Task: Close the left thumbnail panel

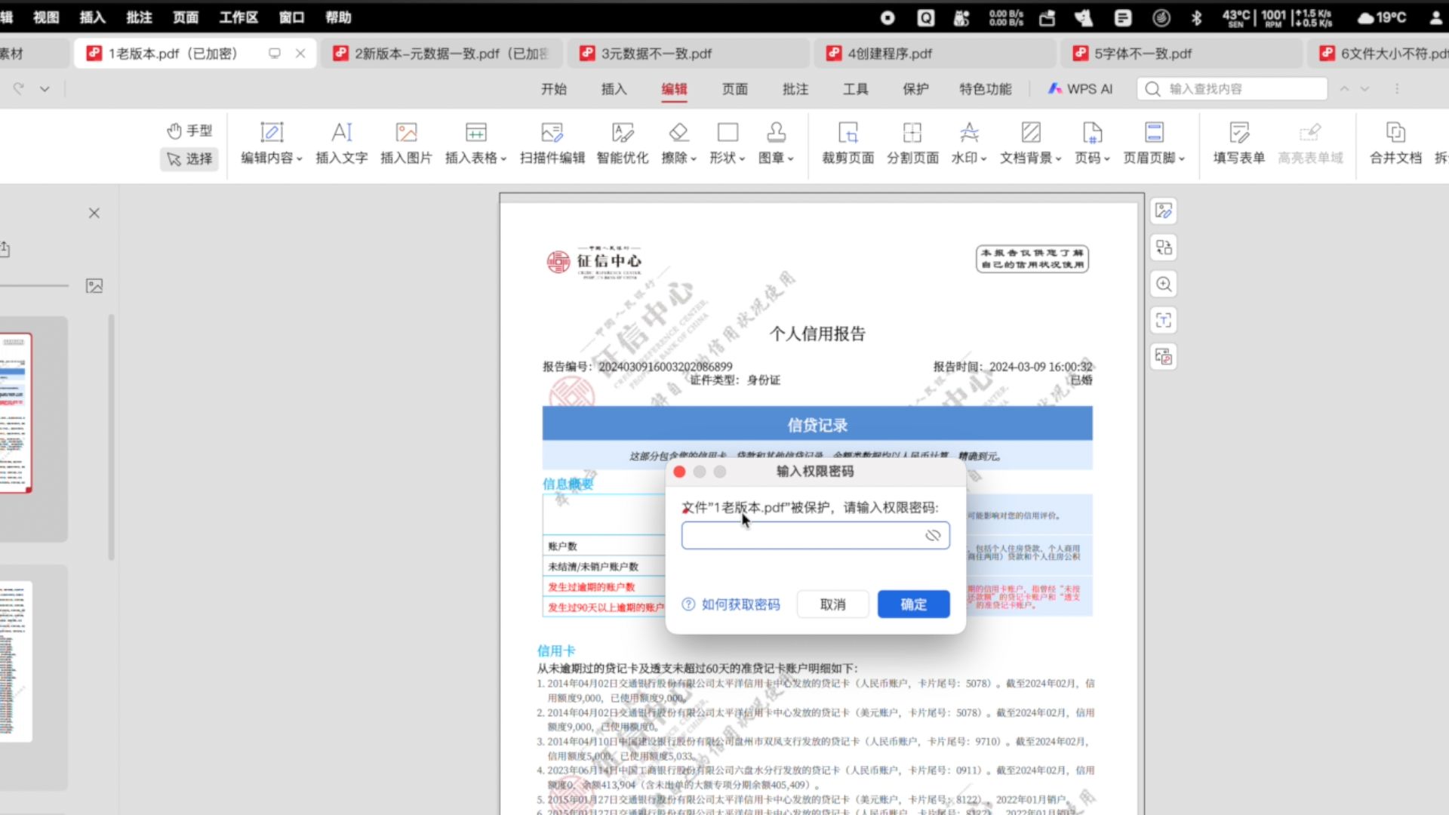Action: click(94, 213)
